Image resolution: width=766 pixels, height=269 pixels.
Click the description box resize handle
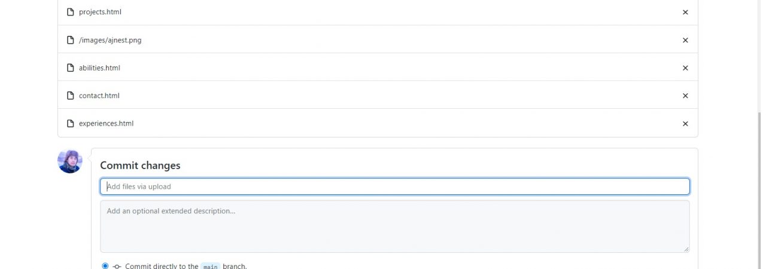coord(686,249)
